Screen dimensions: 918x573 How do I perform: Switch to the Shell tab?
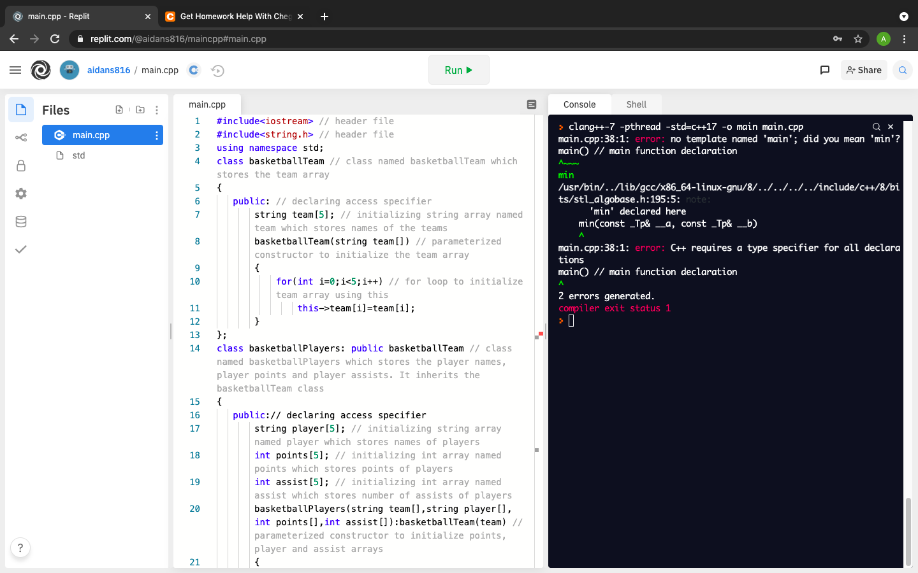pyautogui.click(x=636, y=104)
